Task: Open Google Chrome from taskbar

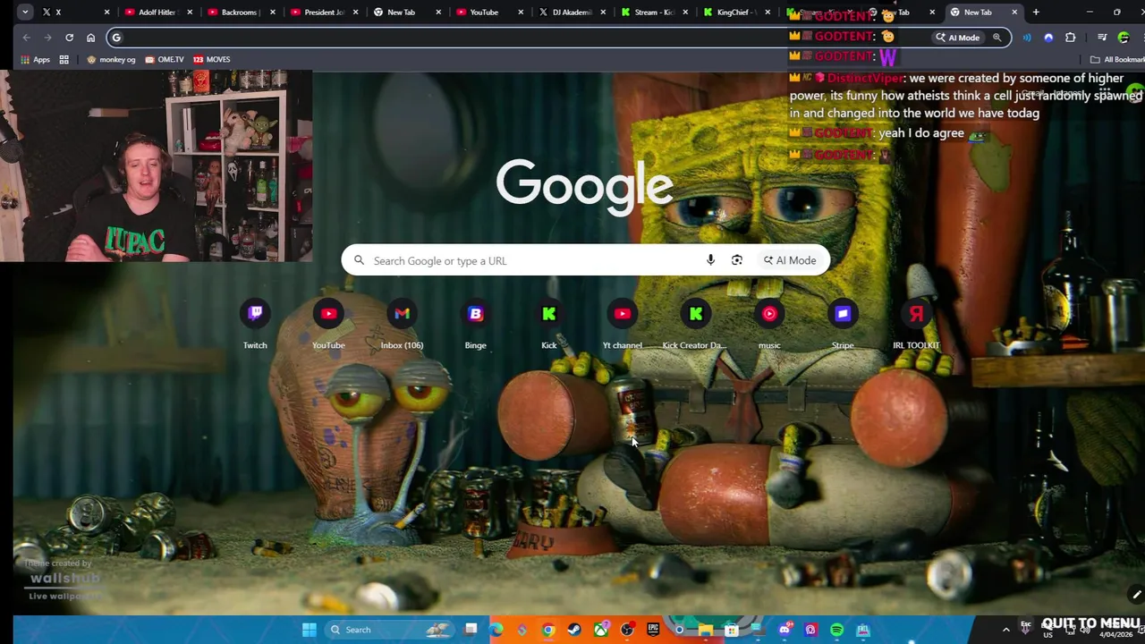Action: pos(548,630)
